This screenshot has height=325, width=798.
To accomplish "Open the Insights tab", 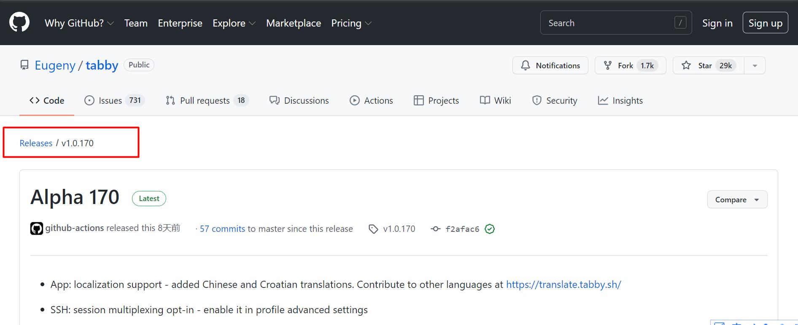I will click(x=620, y=101).
